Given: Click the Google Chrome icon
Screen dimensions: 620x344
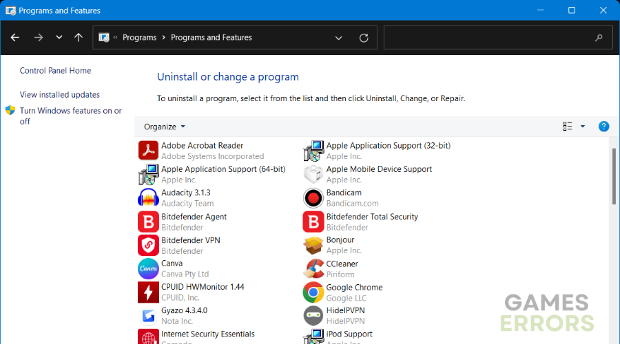Looking at the screenshot, I should (x=313, y=292).
